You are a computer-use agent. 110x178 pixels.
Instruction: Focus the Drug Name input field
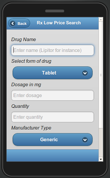tap(52, 50)
